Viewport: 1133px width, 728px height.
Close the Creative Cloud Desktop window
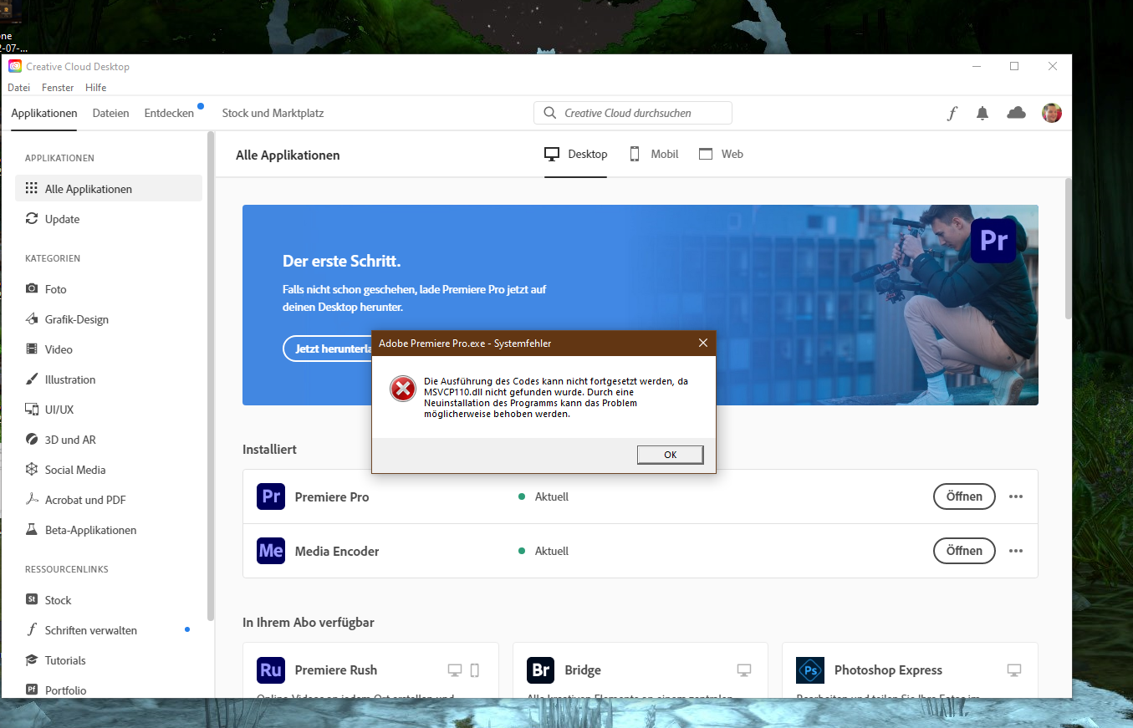1053,67
